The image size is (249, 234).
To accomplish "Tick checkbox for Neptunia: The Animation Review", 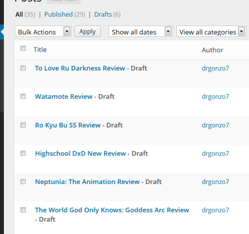I will pos(23,181).
